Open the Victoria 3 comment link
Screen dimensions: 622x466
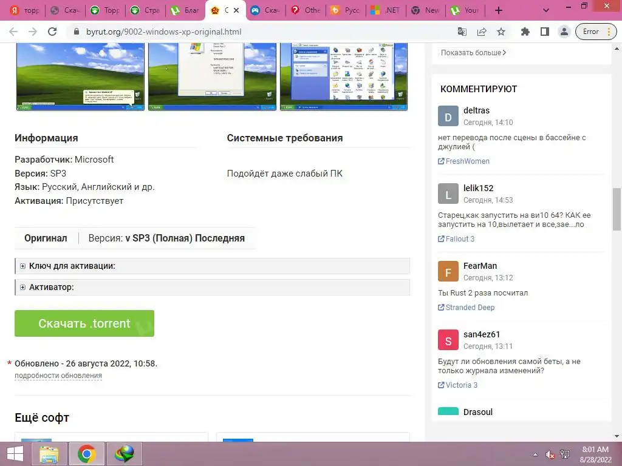click(458, 385)
